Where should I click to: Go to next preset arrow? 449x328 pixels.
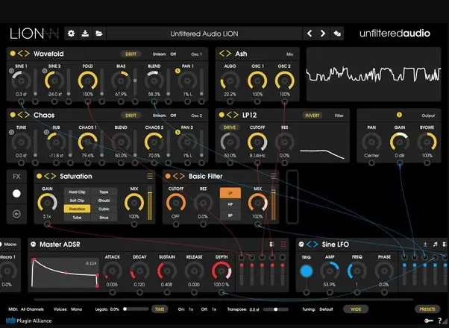(x=323, y=34)
